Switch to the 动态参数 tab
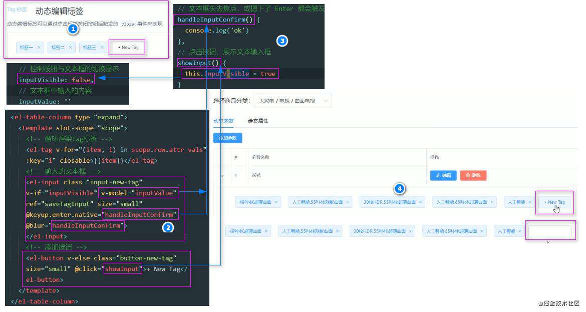The height and width of the screenshot is (312, 586). (x=223, y=121)
